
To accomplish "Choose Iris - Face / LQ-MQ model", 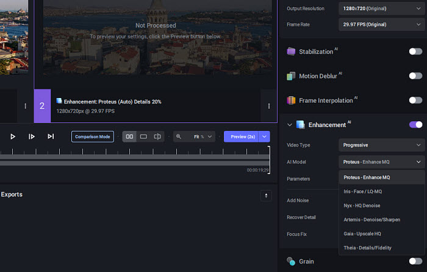I will 381,192.
